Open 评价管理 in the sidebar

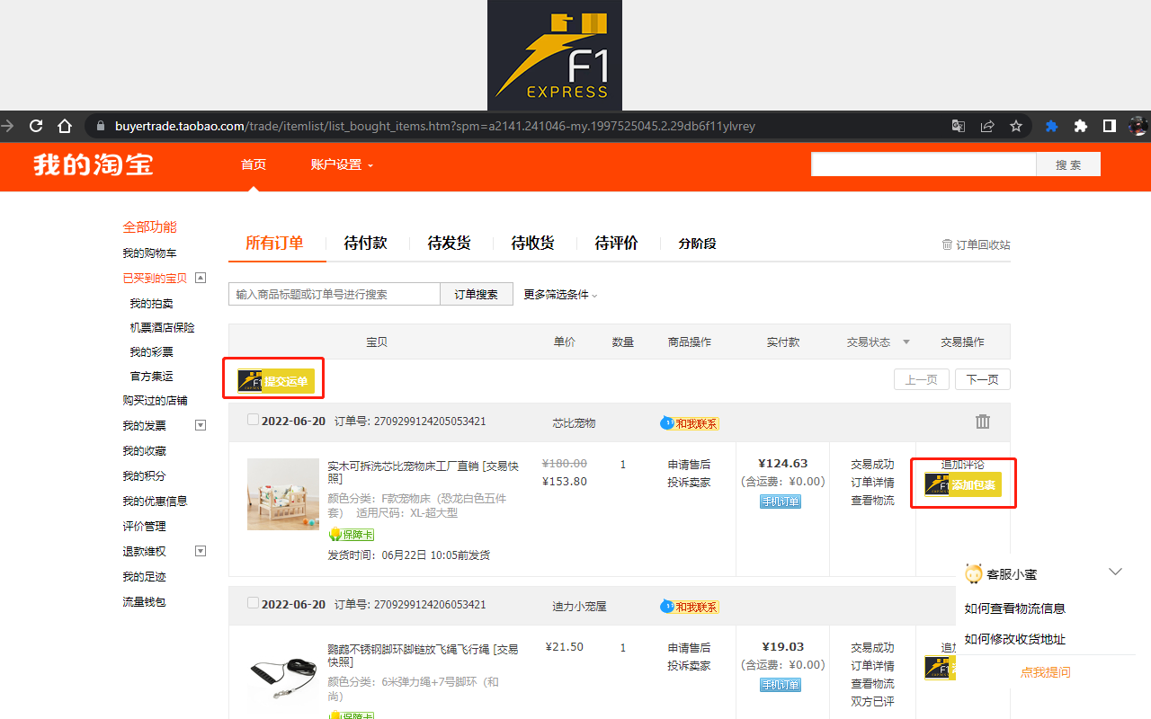145,526
